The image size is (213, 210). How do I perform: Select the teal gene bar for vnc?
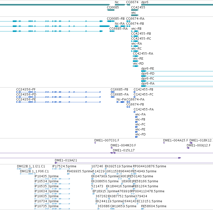135,15
